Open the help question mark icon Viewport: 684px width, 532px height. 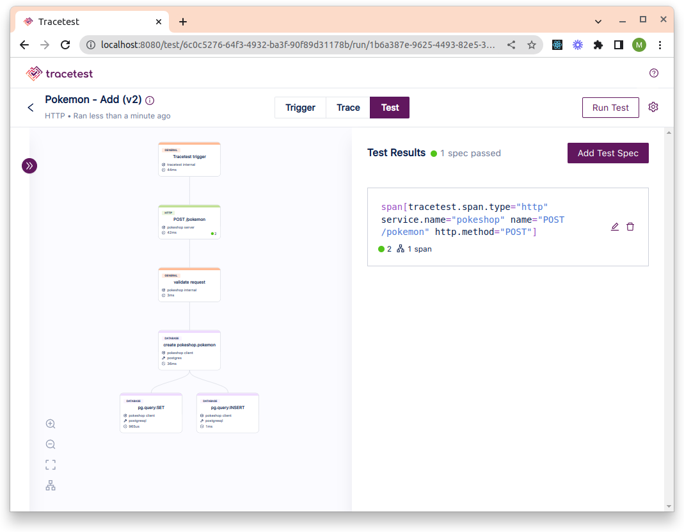click(653, 73)
